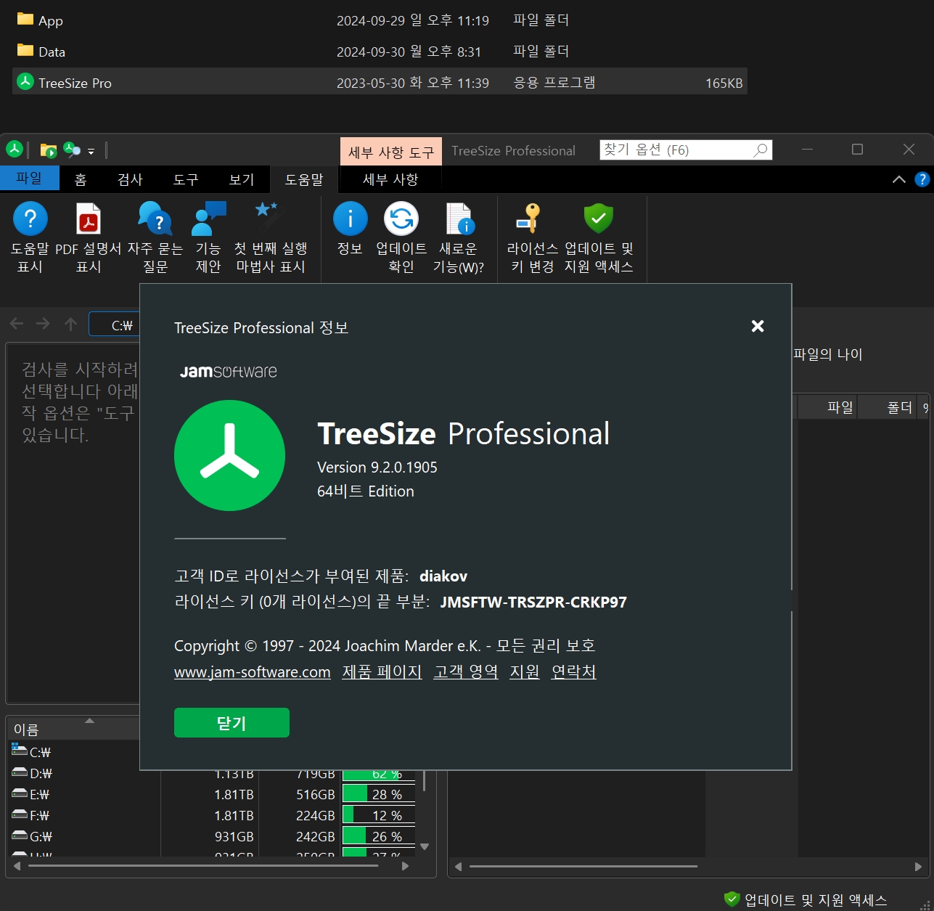Click down arrow of drive list scrollbar
This screenshot has height=911, width=934.
425,846
